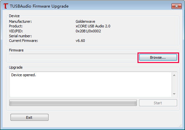Click the red T application icon

pos(6,6)
